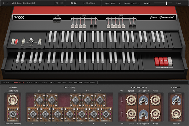Screen dimensions: 189x126
Task: Click the B card tune pot
Action: (x=106, y=114)
